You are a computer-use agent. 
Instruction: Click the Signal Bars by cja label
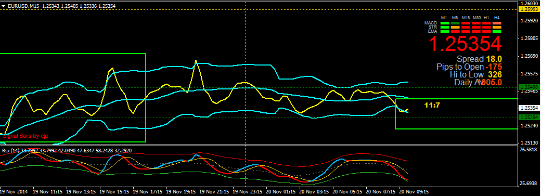(x=25, y=136)
